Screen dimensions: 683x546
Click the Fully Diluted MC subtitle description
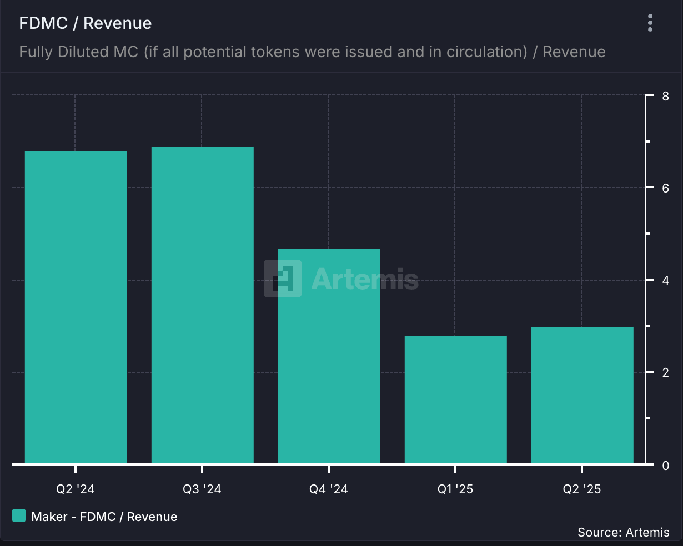click(x=312, y=52)
